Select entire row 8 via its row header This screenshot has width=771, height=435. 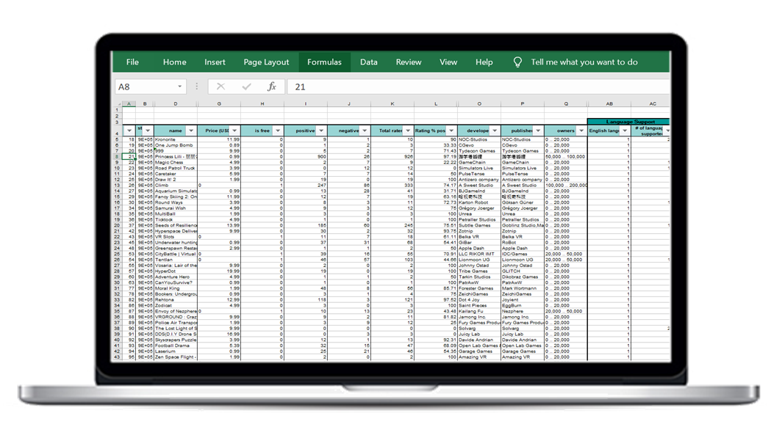coord(118,156)
